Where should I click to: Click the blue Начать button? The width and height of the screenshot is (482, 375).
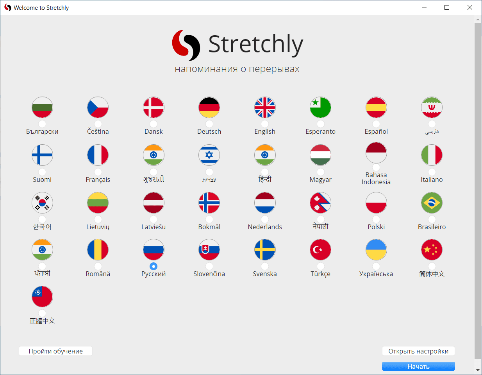(x=418, y=366)
